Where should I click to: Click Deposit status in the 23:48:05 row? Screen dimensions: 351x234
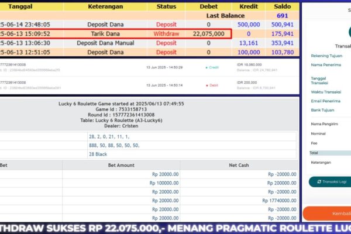click(x=166, y=25)
